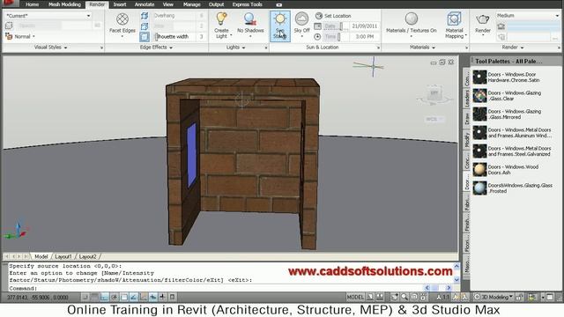Toggle the grid display status icon
This screenshot has height=317, width=564.
point(94,298)
